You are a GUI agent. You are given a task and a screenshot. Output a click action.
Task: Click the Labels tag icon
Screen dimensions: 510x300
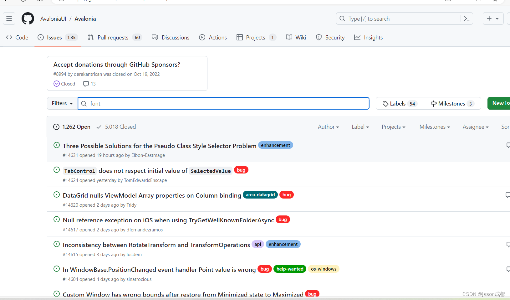point(385,104)
